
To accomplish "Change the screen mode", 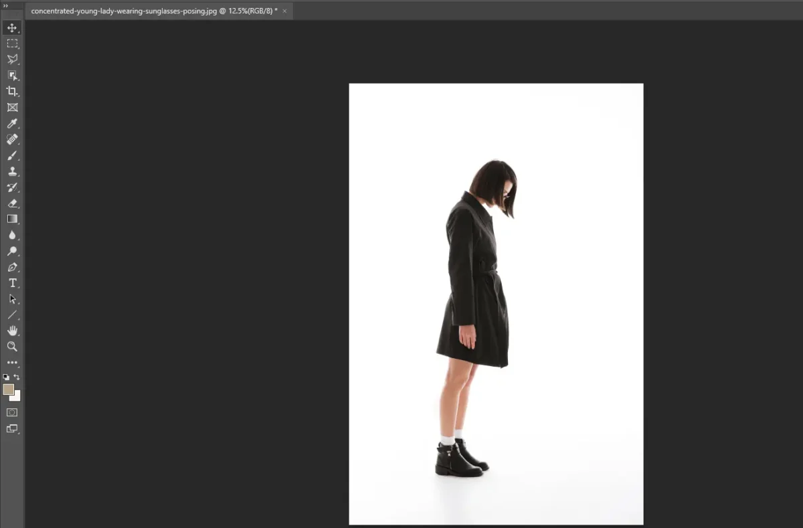I will pos(12,429).
